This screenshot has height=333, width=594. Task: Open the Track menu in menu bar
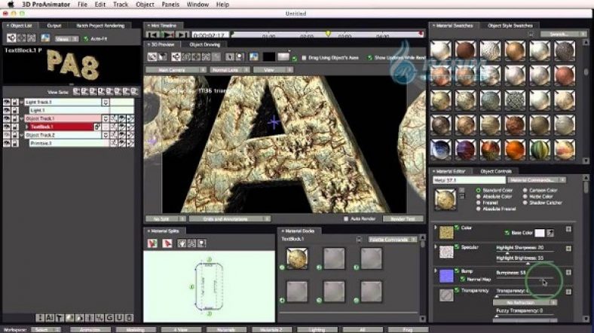pyautogui.click(x=120, y=5)
